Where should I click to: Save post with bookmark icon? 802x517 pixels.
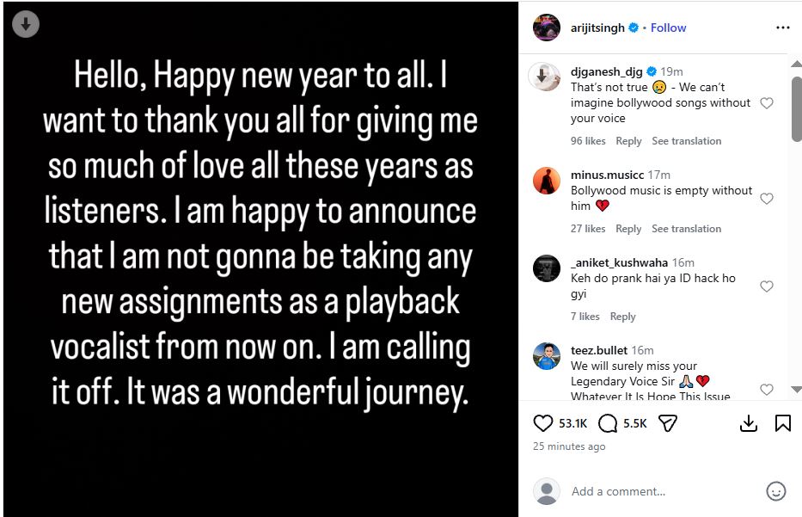click(783, 423)
